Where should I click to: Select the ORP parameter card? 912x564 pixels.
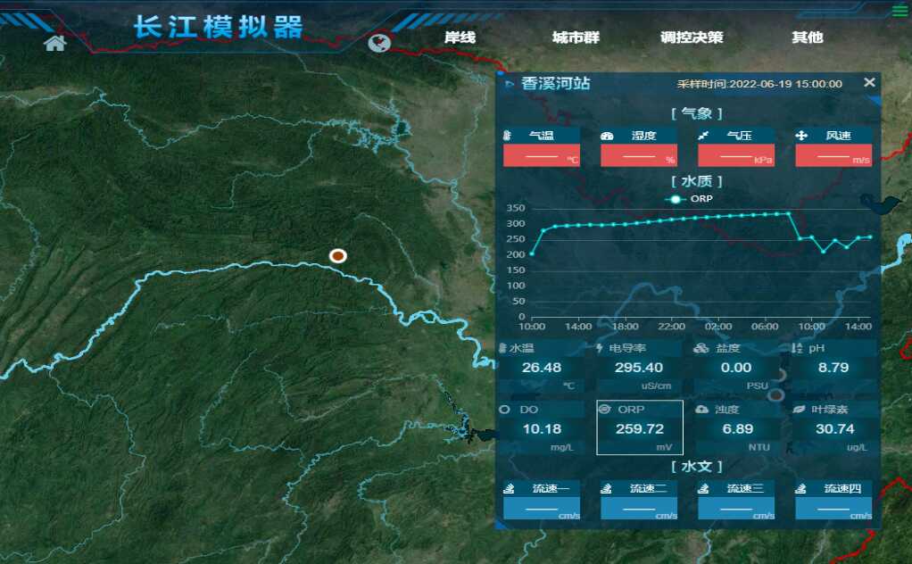click(639, 427)
